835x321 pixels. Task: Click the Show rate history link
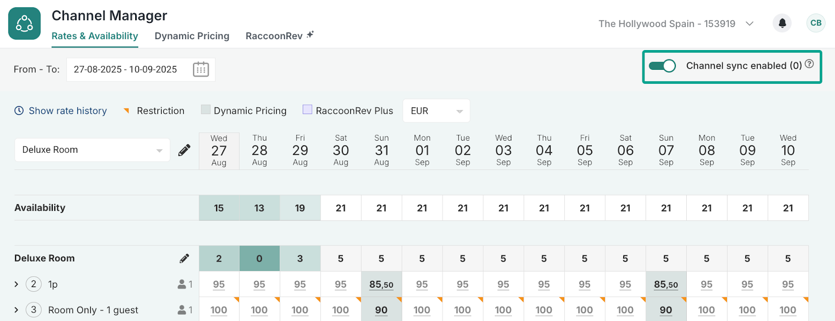pyautogui.click(x=68, y=110)
